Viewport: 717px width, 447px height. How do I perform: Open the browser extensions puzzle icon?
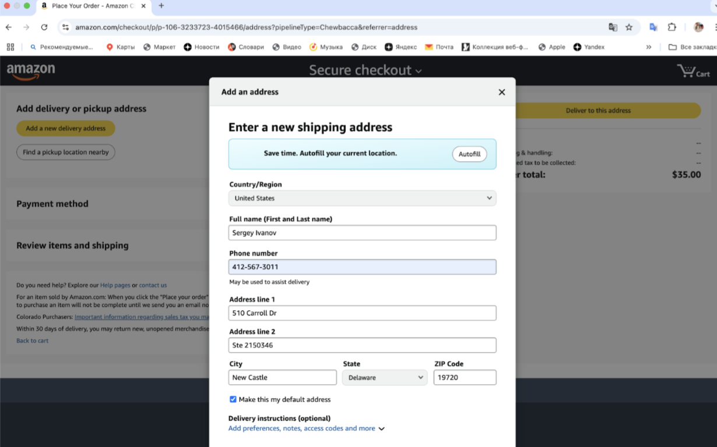(672, 27)
